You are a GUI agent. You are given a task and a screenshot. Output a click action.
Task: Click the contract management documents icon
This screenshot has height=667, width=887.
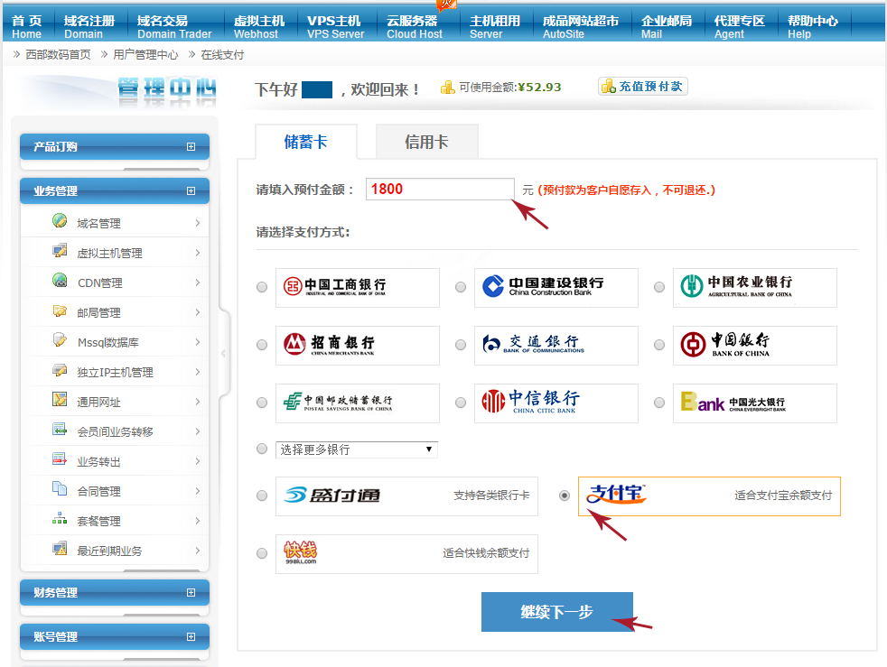[x=60, y=489]
